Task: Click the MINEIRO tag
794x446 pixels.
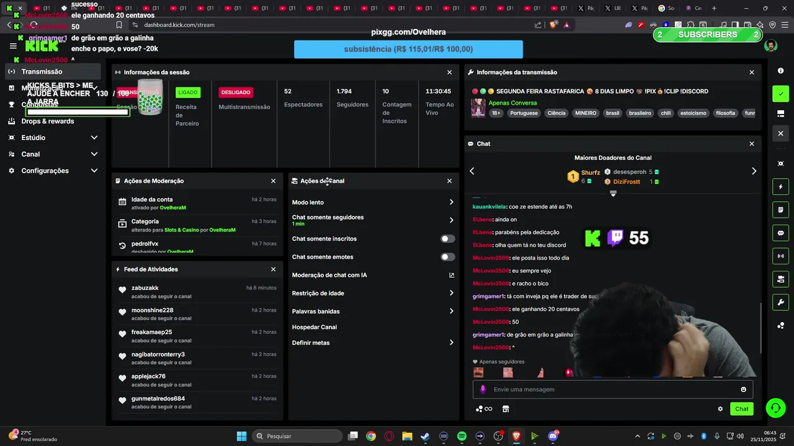Action: [x=586, y=113]
